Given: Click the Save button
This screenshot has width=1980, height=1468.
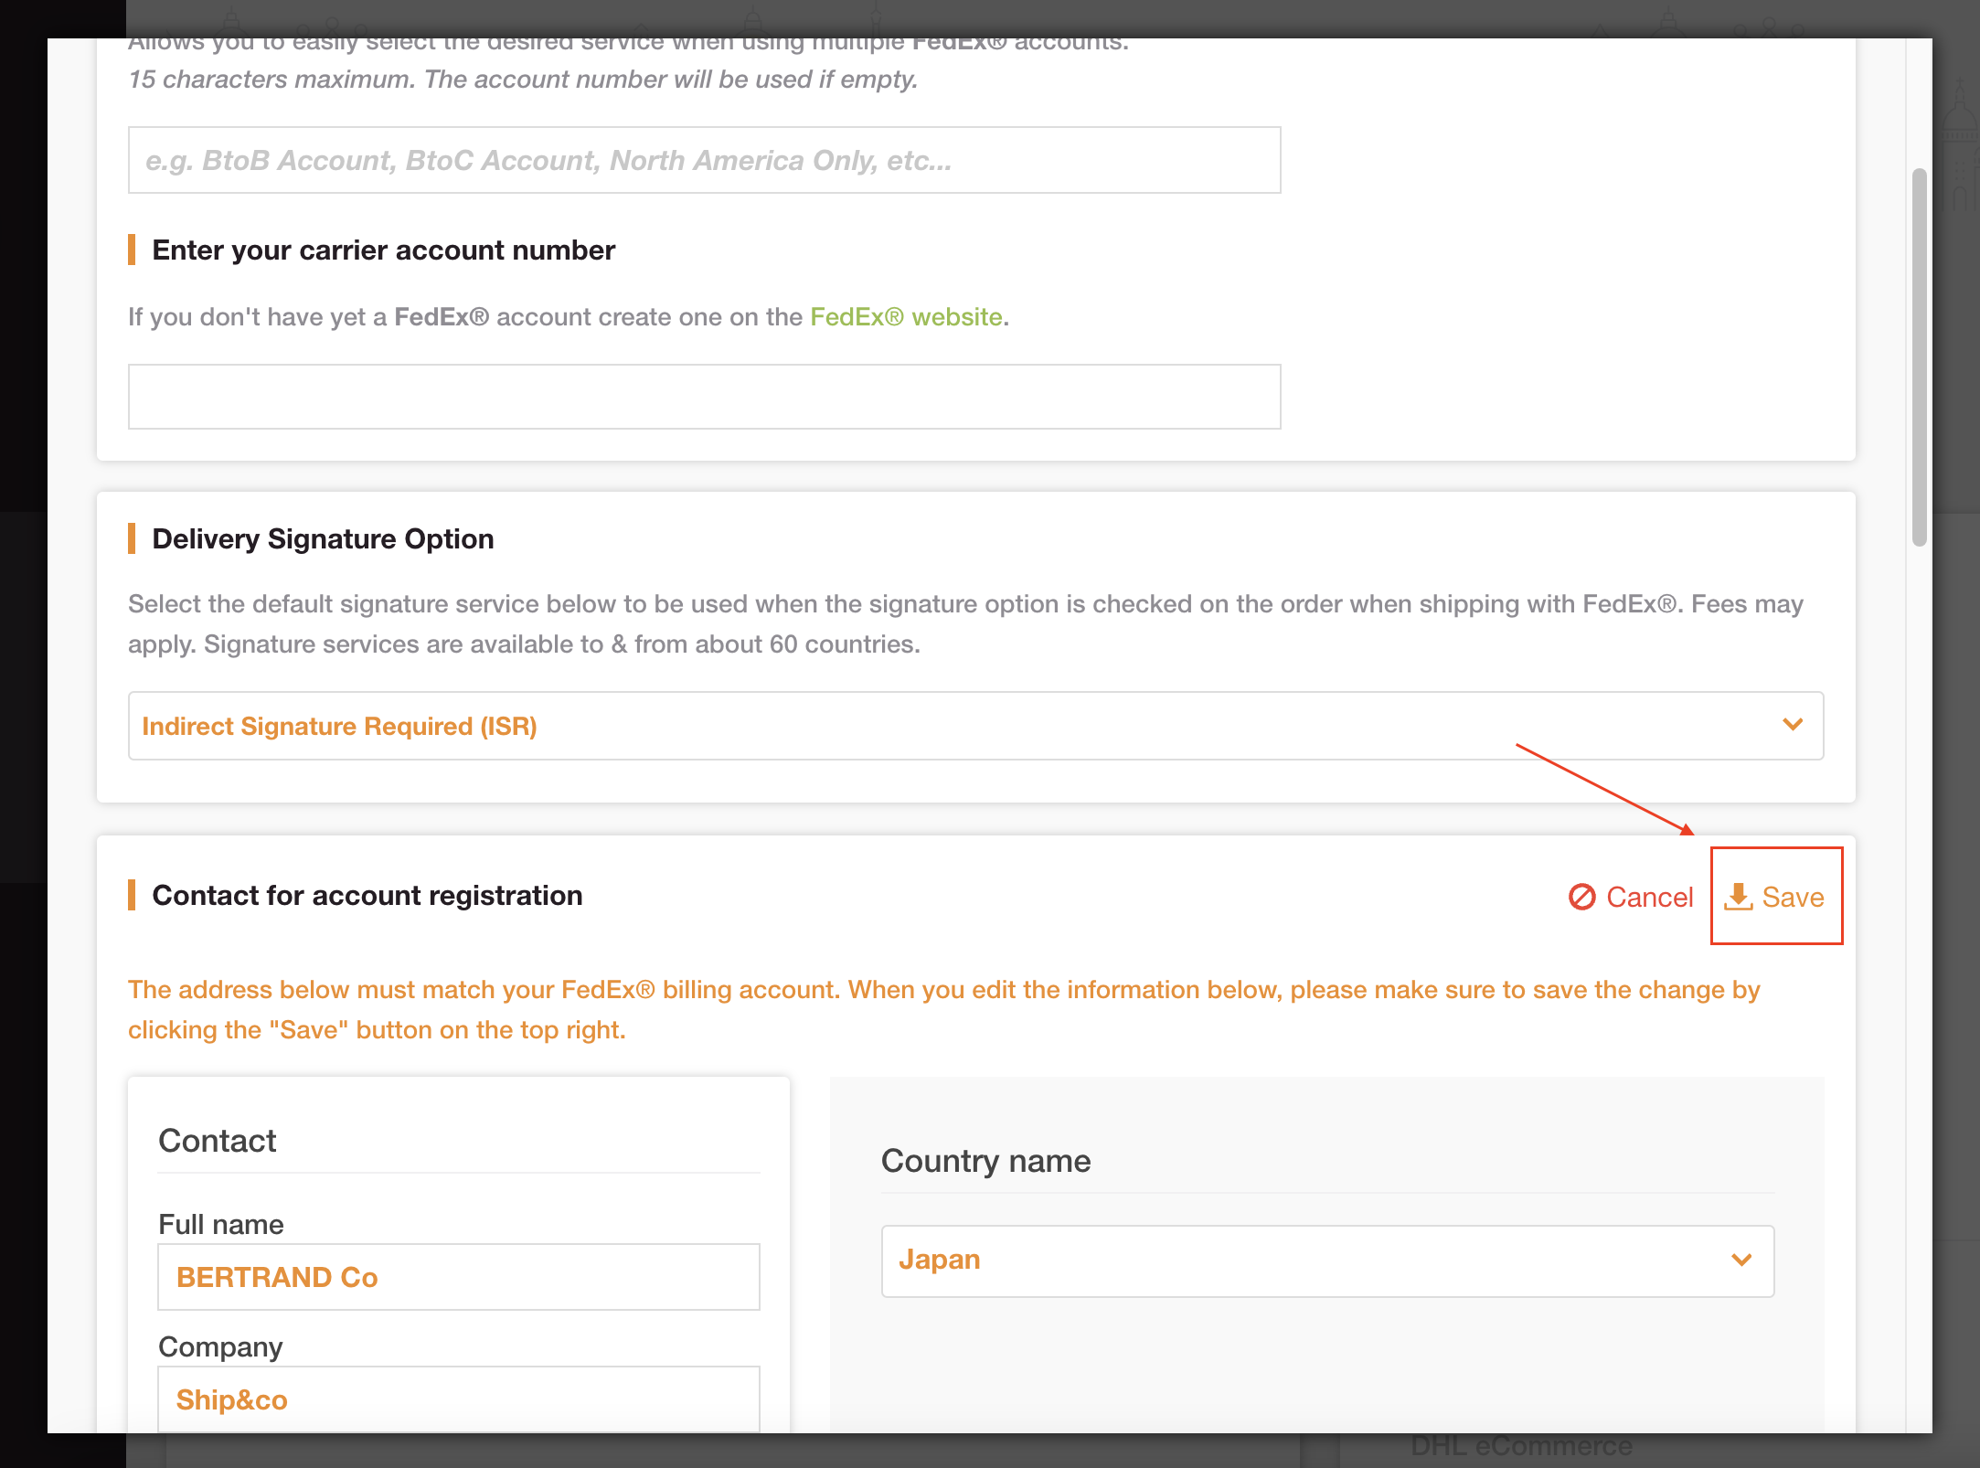Looking at the screenshot, I should click(x=1775, y=897).
